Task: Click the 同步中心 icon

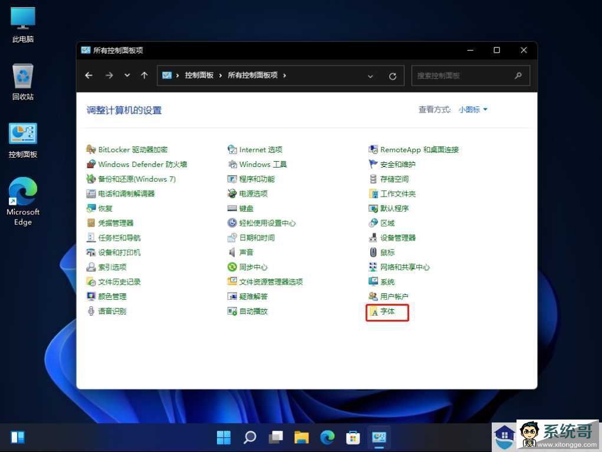Action: 232,267
